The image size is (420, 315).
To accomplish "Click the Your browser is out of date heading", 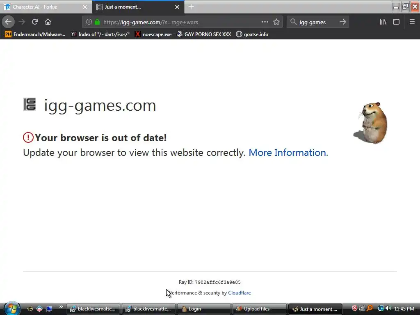I will tap(101, 138).
